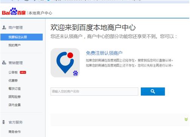Click the 本地商户中心 header title
Screen dimensions: 190x137
coord(40,13)
